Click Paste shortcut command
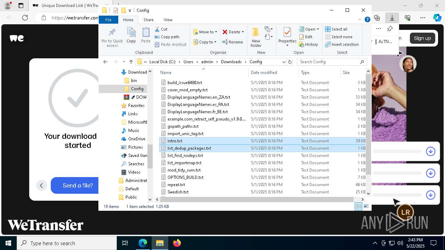This screenshot has height=250, width=445. coord(170,44)
